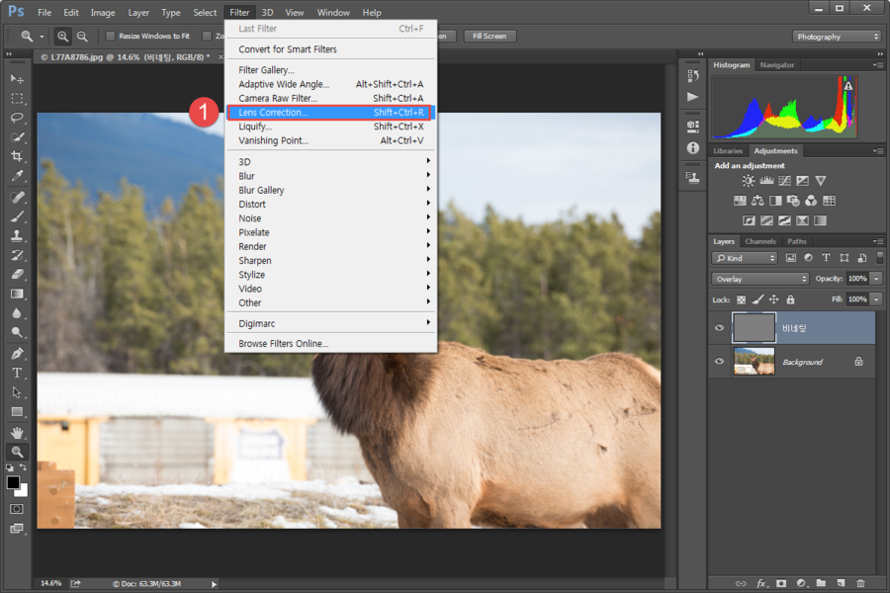Select the Clone Stamp tool
This screenshot has height=593, width=890.
tap(17, 236)
